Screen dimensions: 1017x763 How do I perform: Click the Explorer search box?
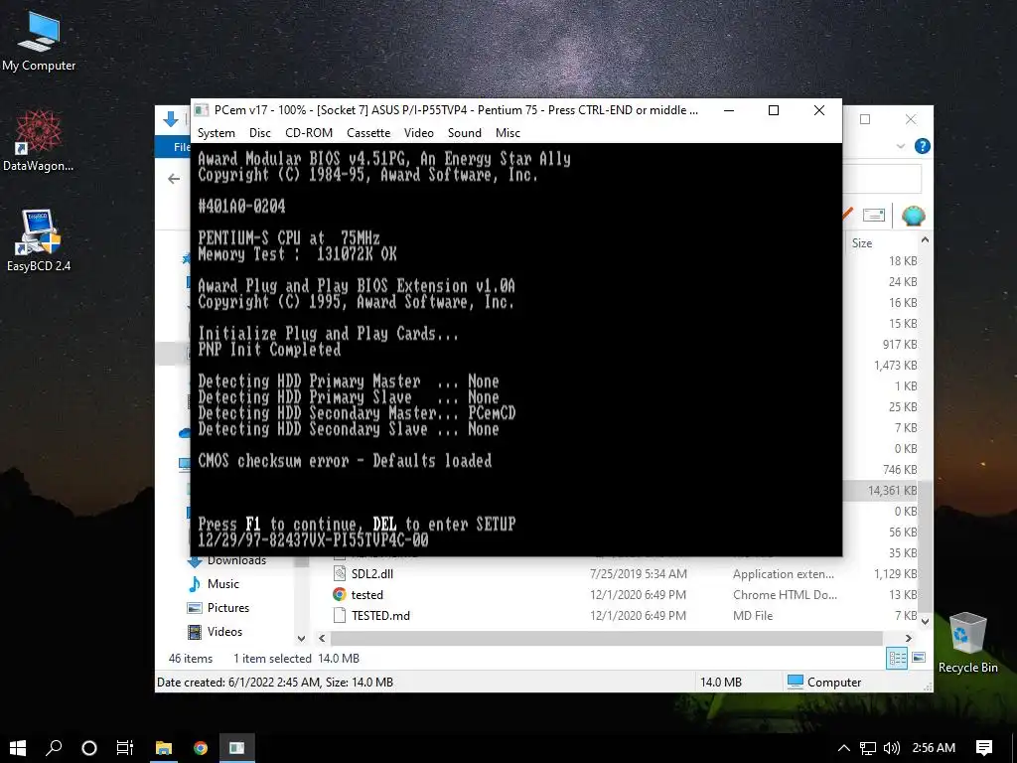click(882, 179)
